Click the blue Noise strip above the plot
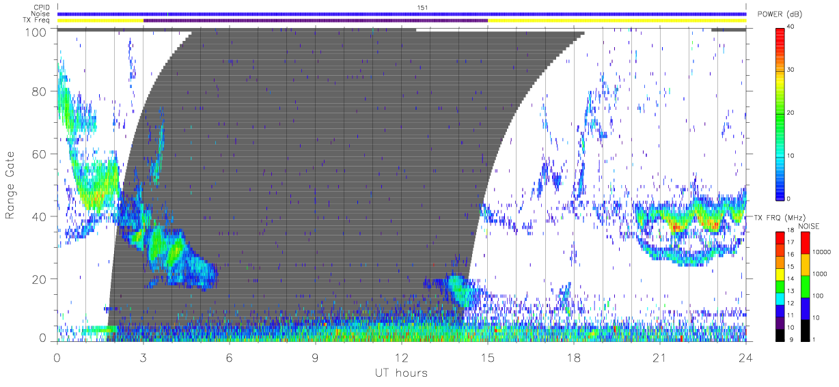839x387 pixels. [x=402, y=14]
